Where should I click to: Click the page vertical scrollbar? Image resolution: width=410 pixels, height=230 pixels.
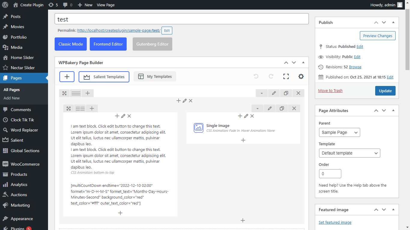point(407,39)
